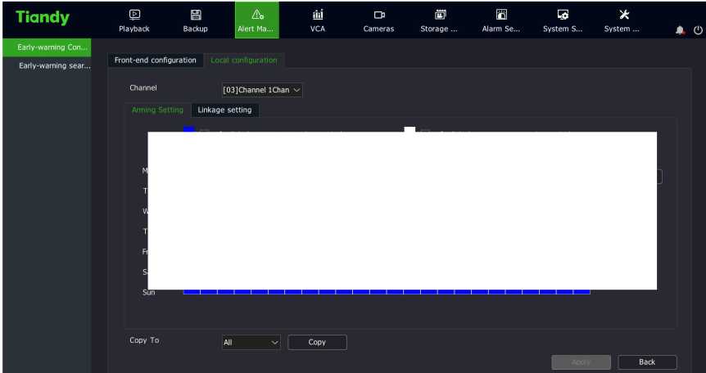The image size is (706, 373).
Task: Open the Backup section icon
Action: [x=196, y=15]
